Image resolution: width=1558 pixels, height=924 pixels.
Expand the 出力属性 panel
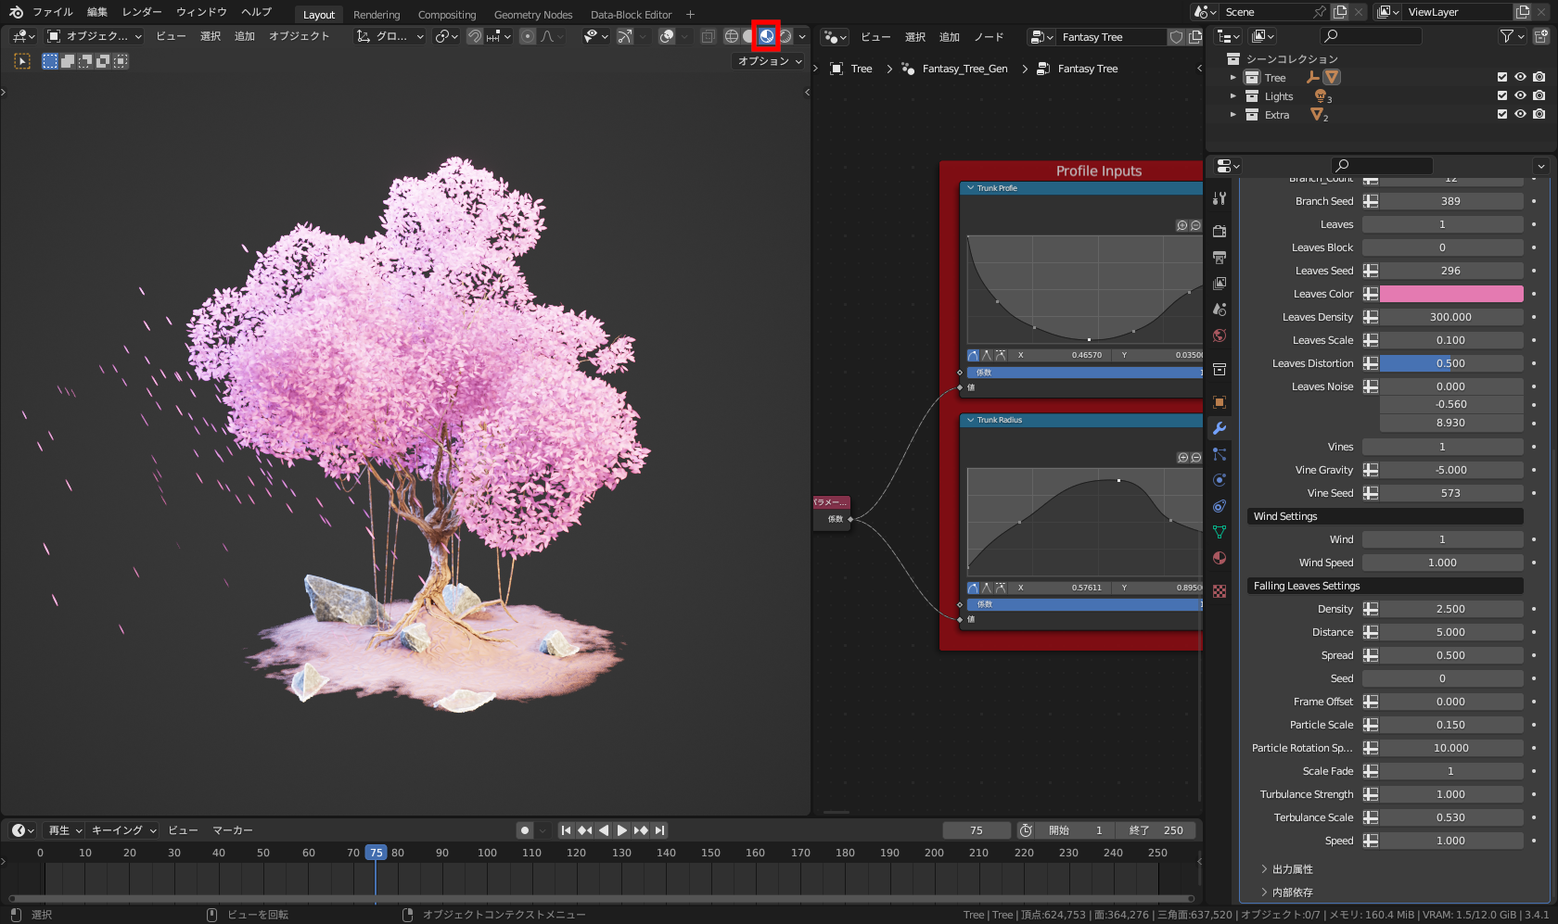[1292, 869]
